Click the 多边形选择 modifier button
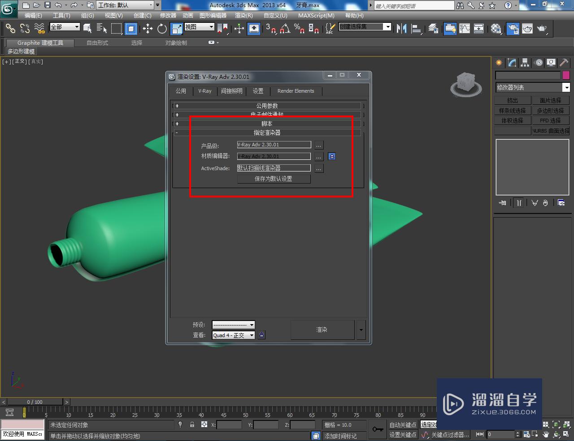Screen dimensions: 574x441 click(x=551, y=111)
